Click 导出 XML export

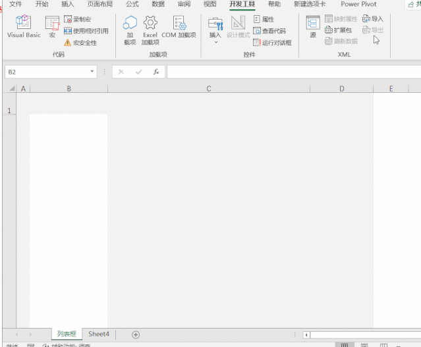pyautogui.click(x=373, y=30)
